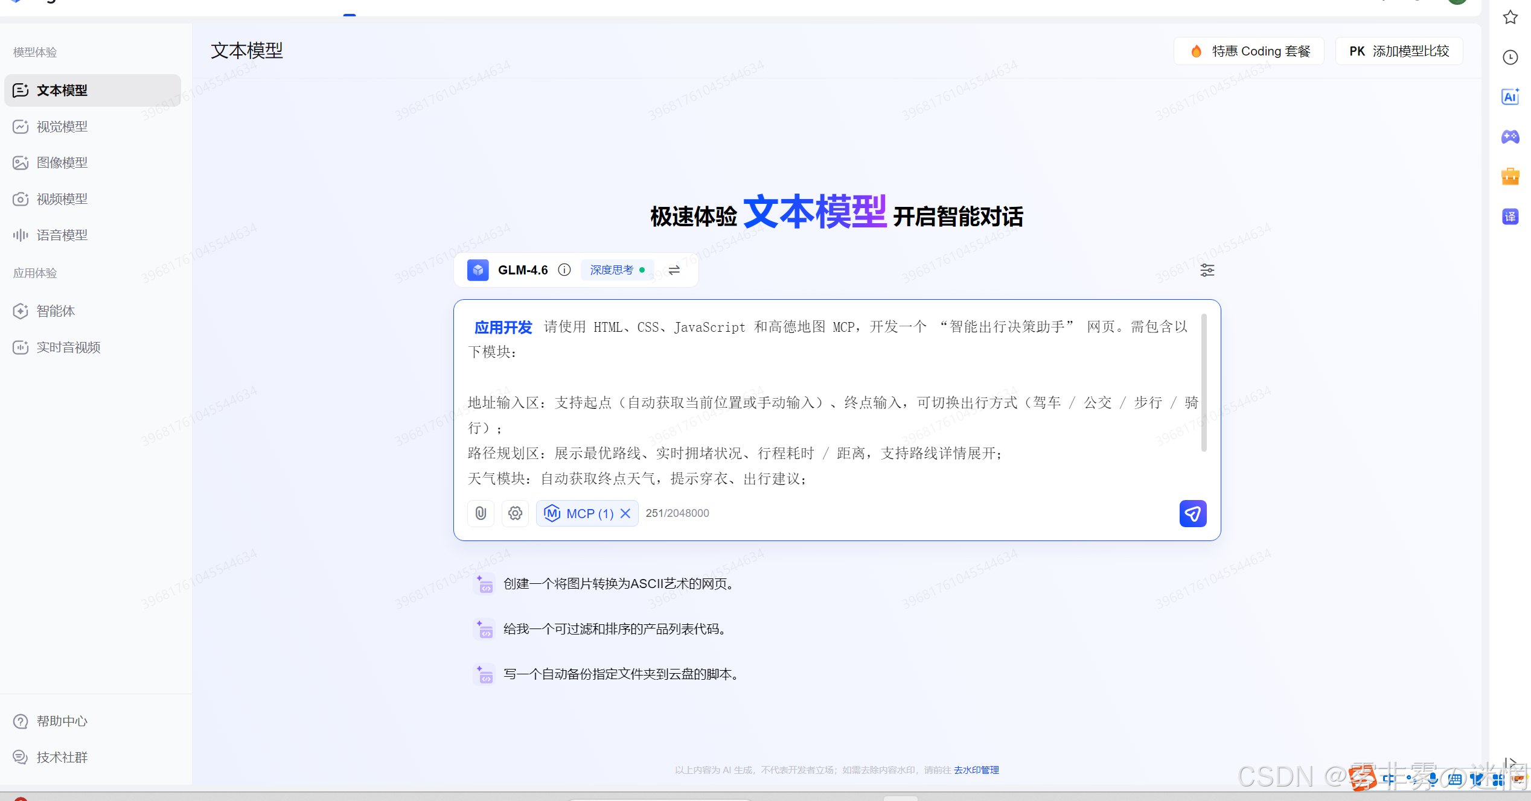Send the message with paper plane button
The width and height of the screenshot is (1531, 801).
point(1192,513)
